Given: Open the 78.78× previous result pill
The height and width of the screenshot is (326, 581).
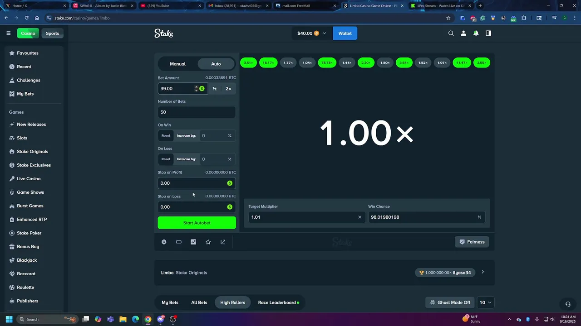Looking at the screenshot, I should pyautogui.click(x=327, y=62).
